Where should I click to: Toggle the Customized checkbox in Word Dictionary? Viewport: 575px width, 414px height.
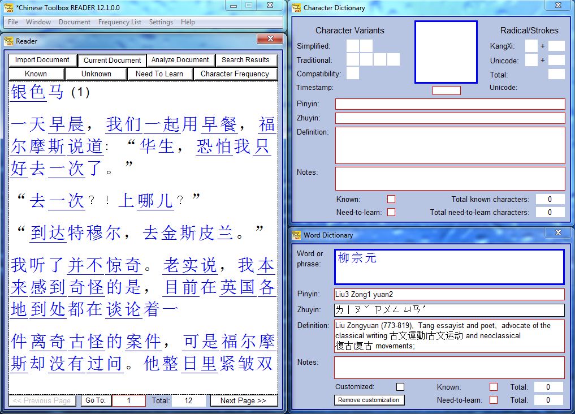tap(400, 387)
